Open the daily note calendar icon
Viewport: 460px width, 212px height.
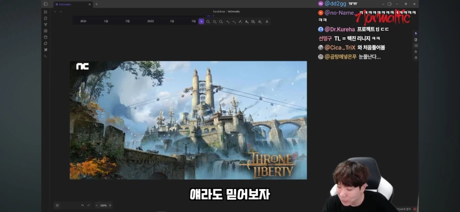pos(45,37)
